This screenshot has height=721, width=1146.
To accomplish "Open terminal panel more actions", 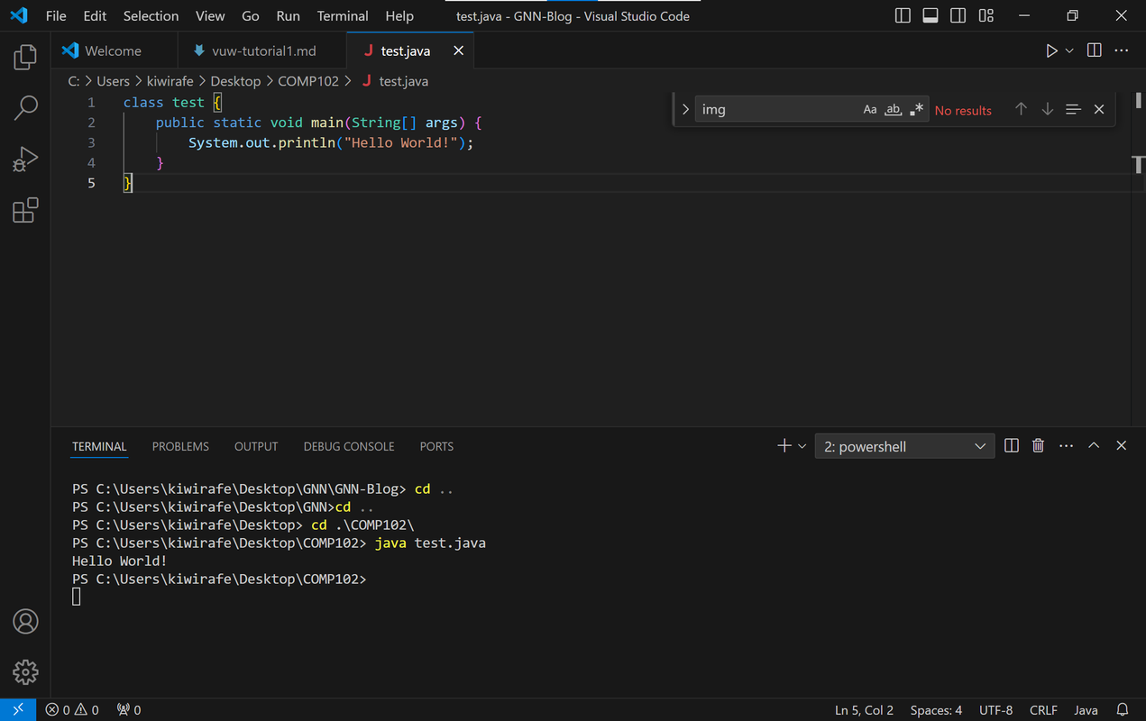I will pos(1066,445).
